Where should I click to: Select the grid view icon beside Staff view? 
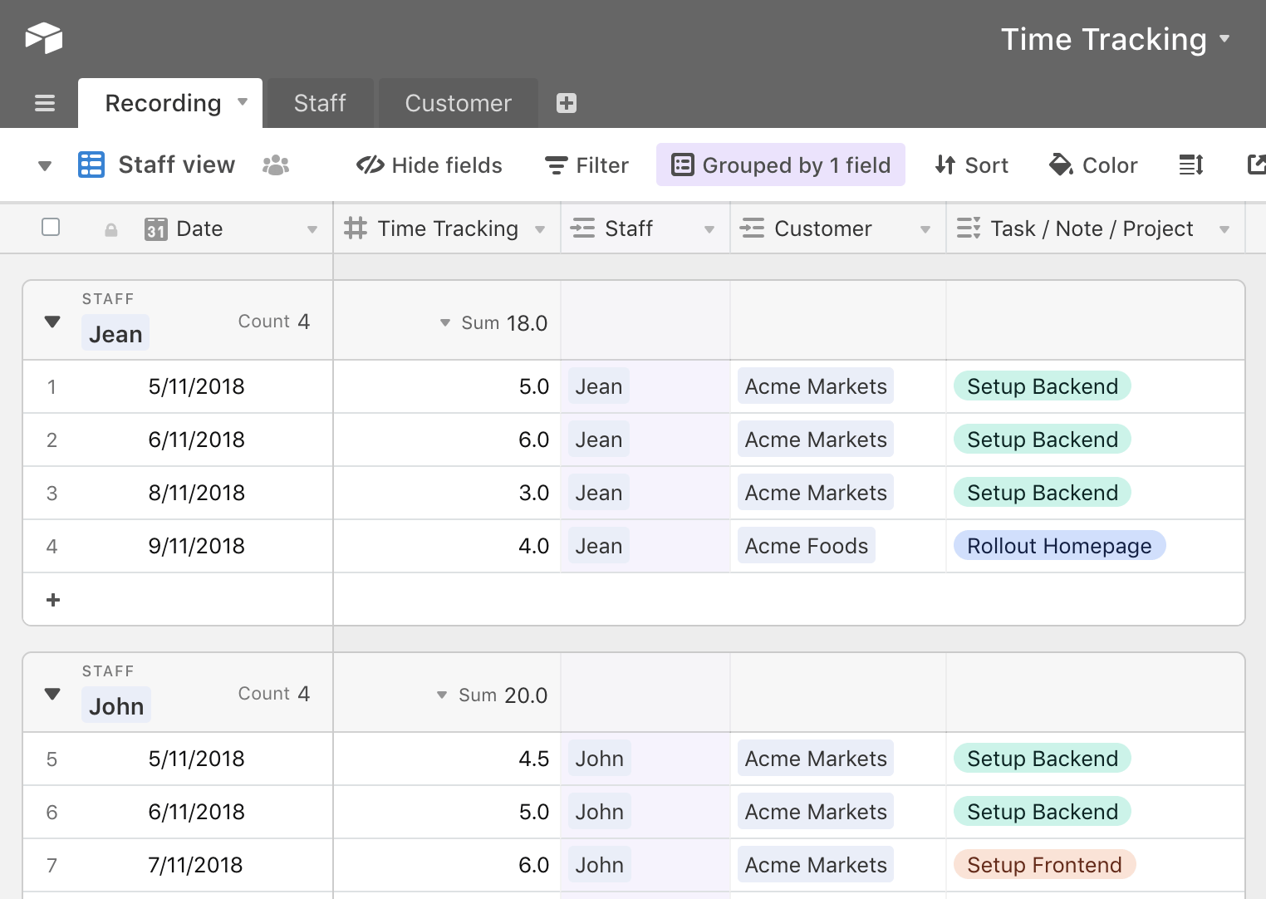point(91,165)
